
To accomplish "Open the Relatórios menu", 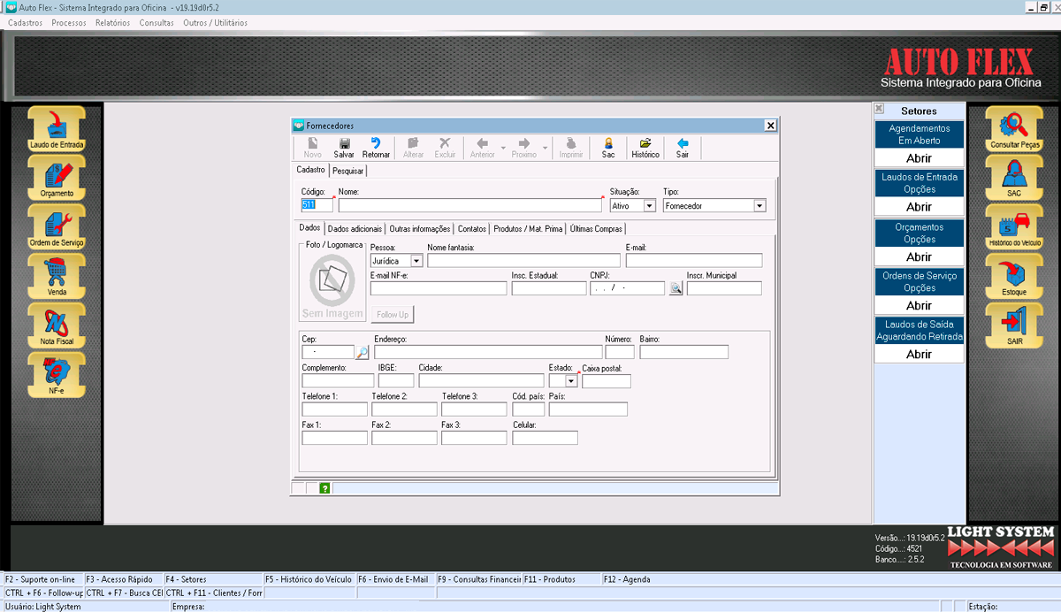I will [113, 22].
